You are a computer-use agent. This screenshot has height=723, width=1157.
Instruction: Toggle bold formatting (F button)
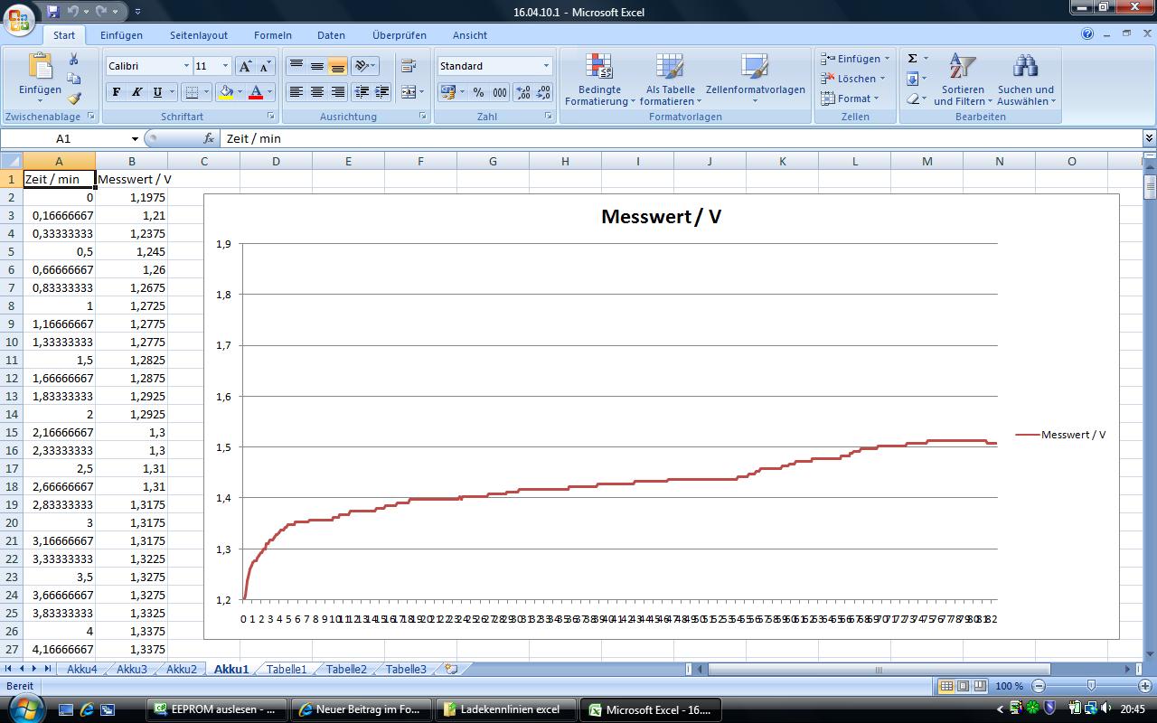116,92
